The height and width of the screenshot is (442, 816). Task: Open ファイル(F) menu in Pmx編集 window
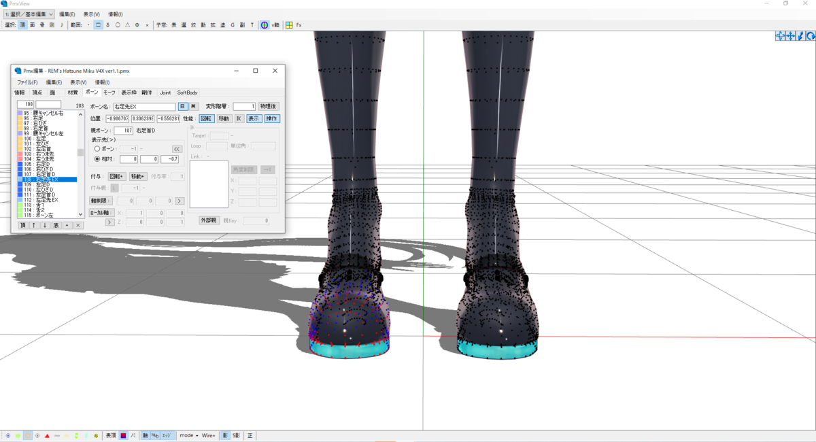(x=27, y=82)
